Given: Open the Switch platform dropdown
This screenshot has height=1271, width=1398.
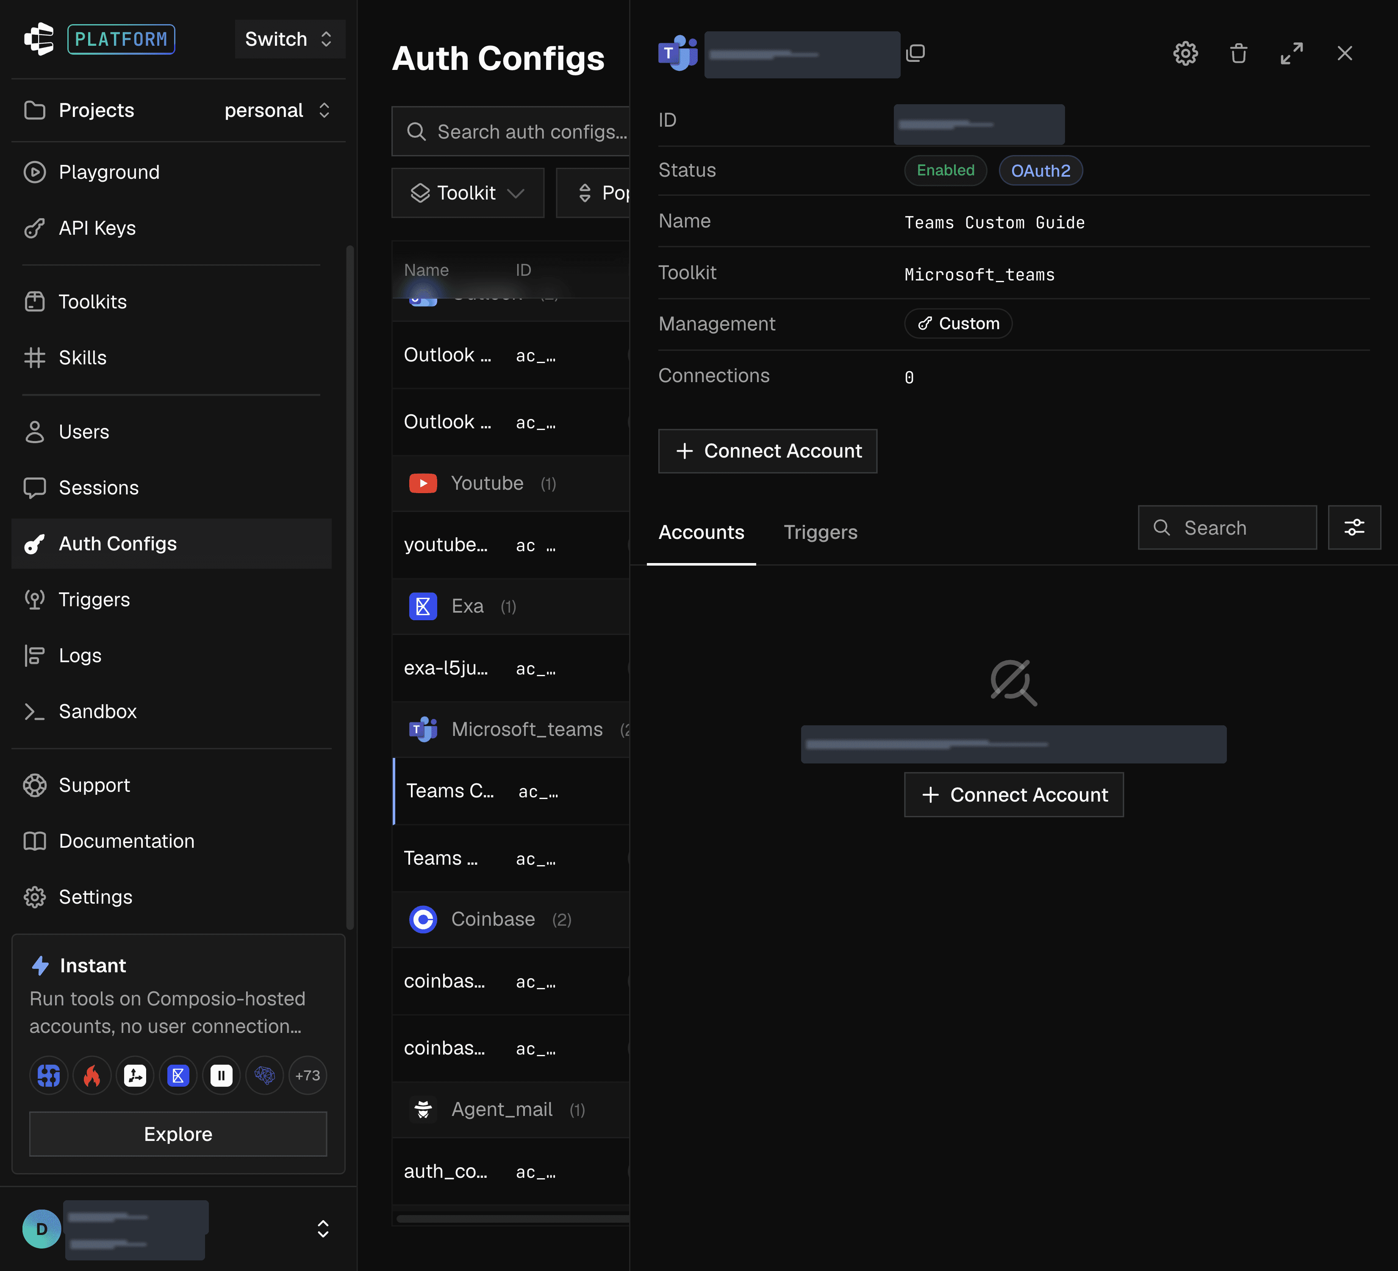Looking at the screenshot, I should (289, 39).
